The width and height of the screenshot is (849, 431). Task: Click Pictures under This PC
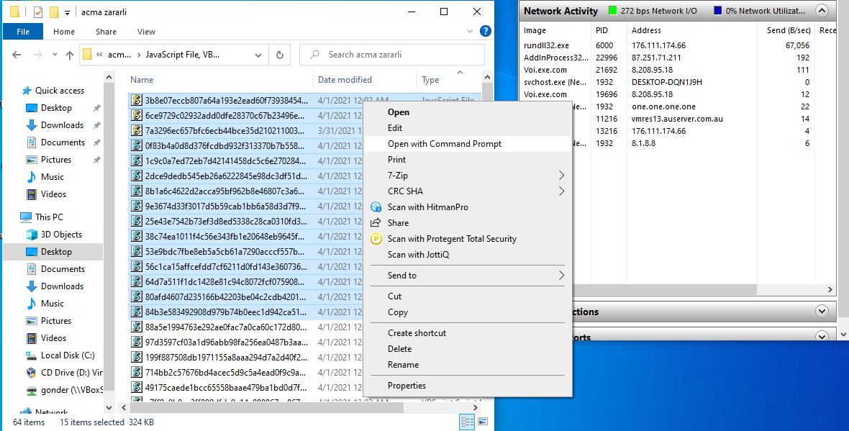[x=56, y=320]
